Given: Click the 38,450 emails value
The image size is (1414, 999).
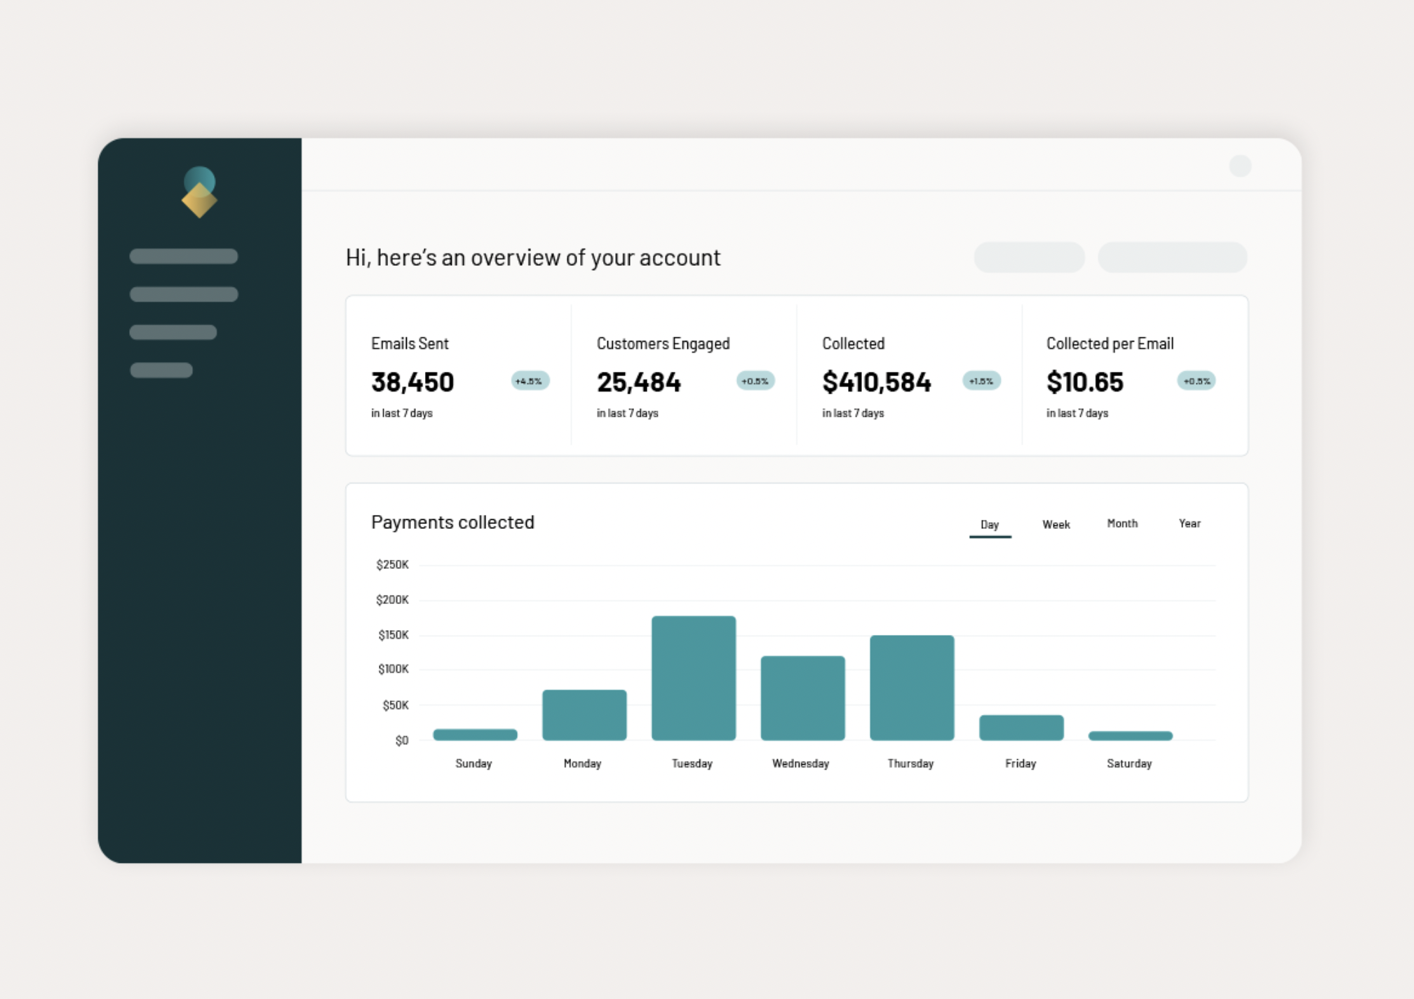Looking at the screenshot, I should [412, 382].
